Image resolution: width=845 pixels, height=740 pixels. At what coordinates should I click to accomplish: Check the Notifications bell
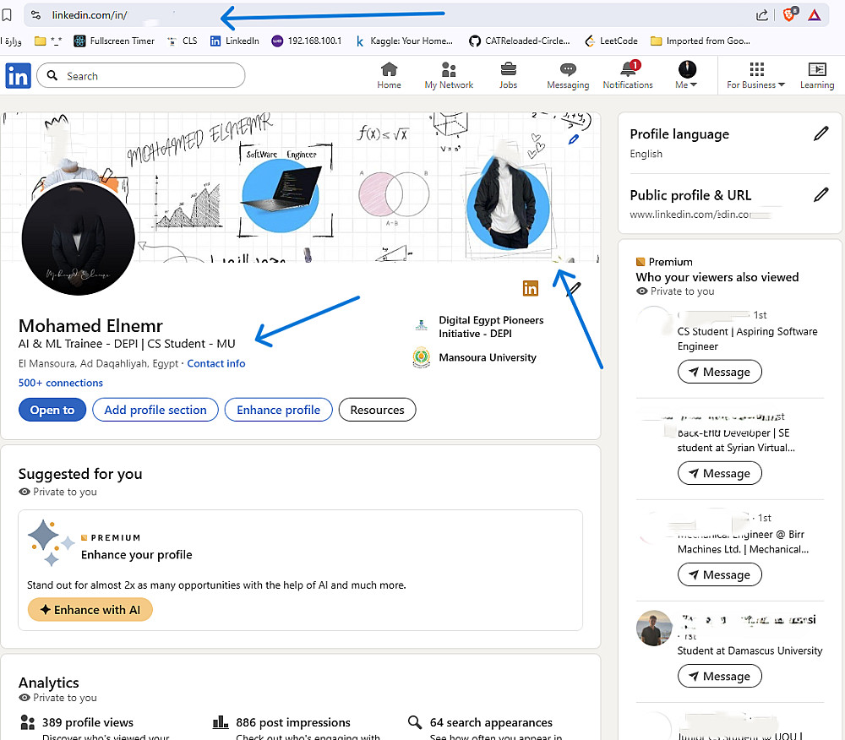[627, 75]
